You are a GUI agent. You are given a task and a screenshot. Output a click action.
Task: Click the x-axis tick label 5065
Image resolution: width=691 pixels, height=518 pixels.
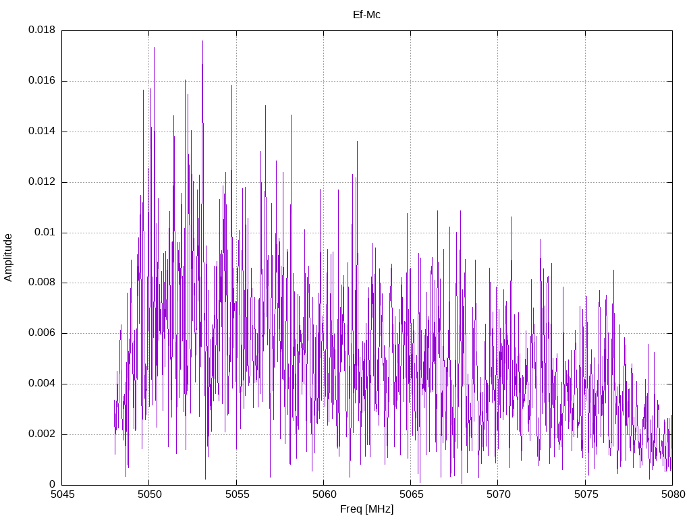[x=411, y=494]
